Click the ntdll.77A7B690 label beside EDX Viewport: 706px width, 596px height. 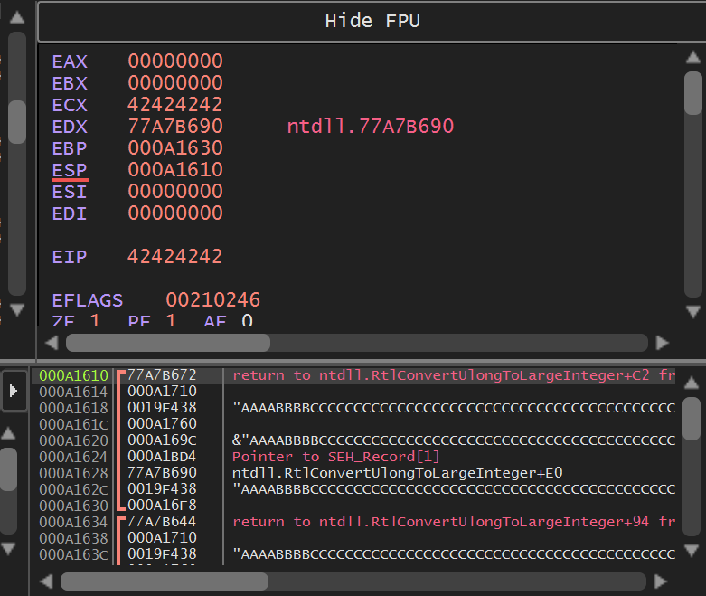pos(370,127)
